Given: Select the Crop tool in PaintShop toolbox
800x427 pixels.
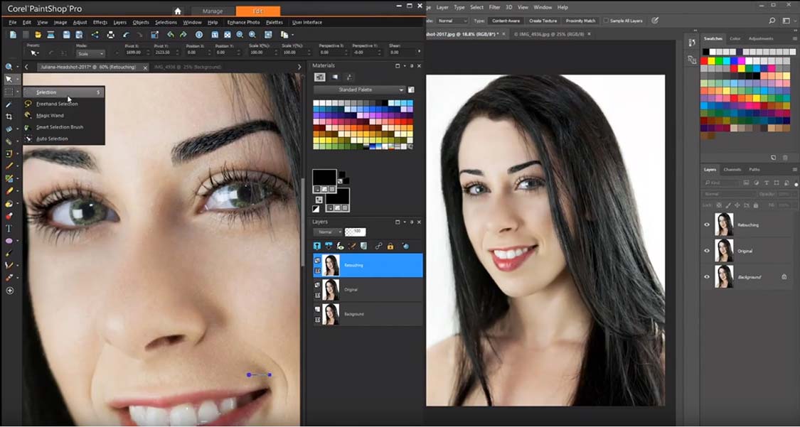Looking at the screenshot, I should (9, 117).
